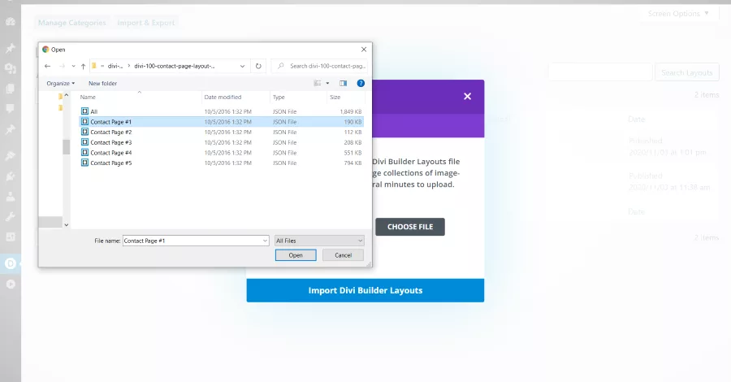Select Contact Page #1 file

pyautogui.click(x=222, y=122)
